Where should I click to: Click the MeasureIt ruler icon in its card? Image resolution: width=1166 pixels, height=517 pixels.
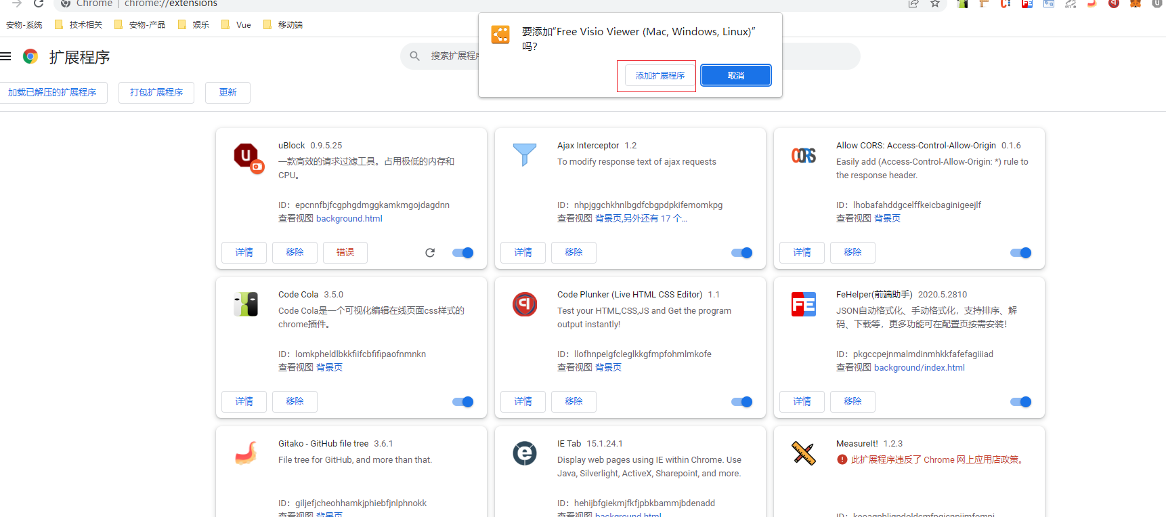(x=804, y=453)
